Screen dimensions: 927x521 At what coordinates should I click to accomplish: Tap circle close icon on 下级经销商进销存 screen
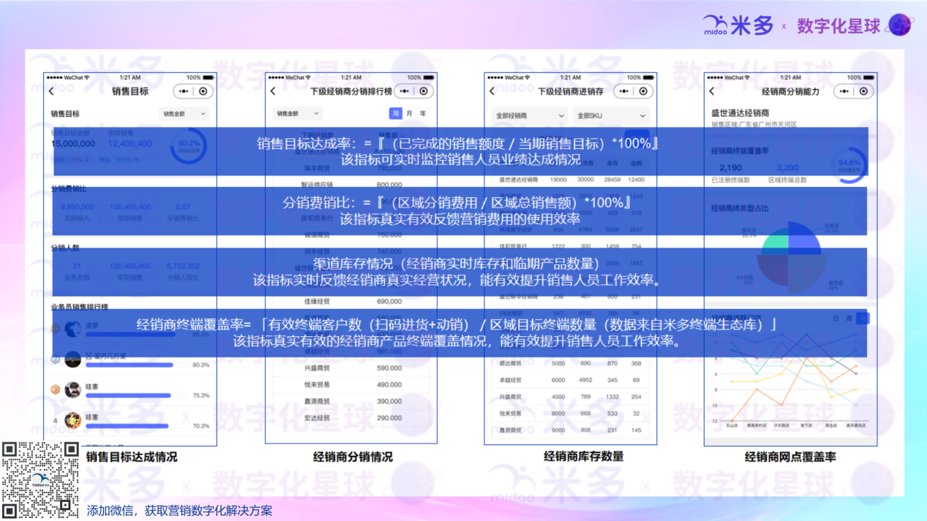pos(643,91)
